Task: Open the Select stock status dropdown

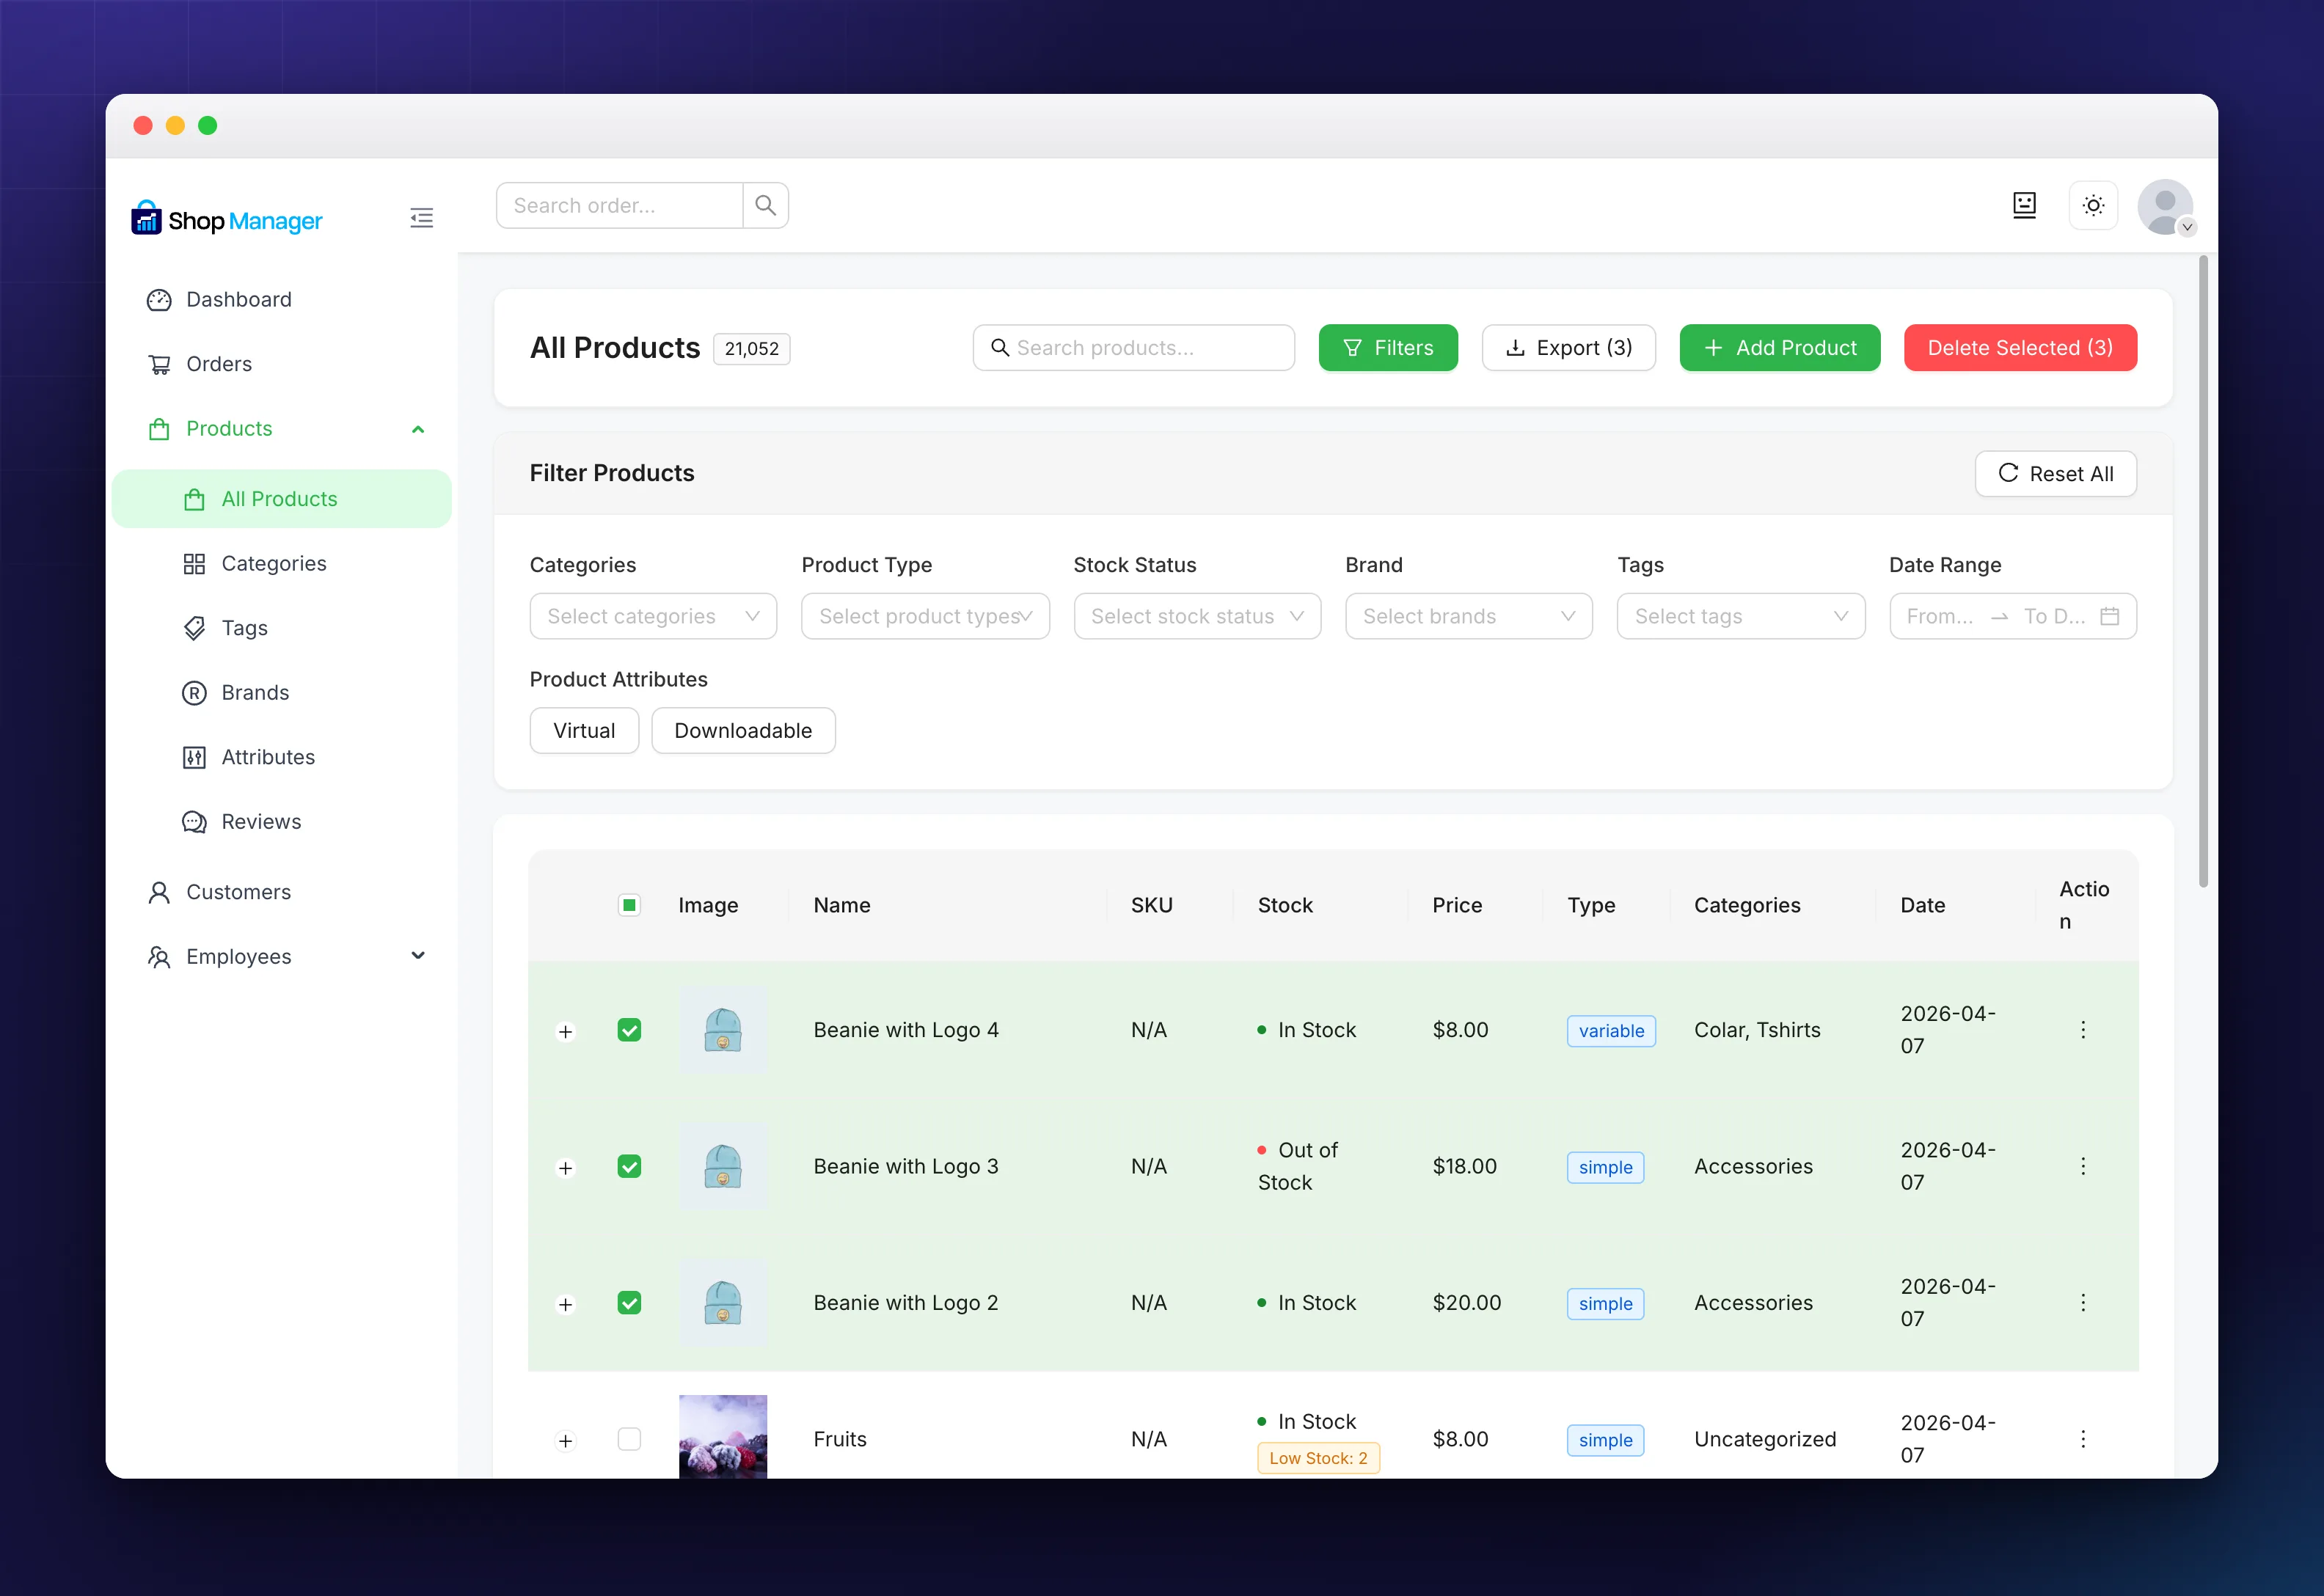Action: 1197,616
